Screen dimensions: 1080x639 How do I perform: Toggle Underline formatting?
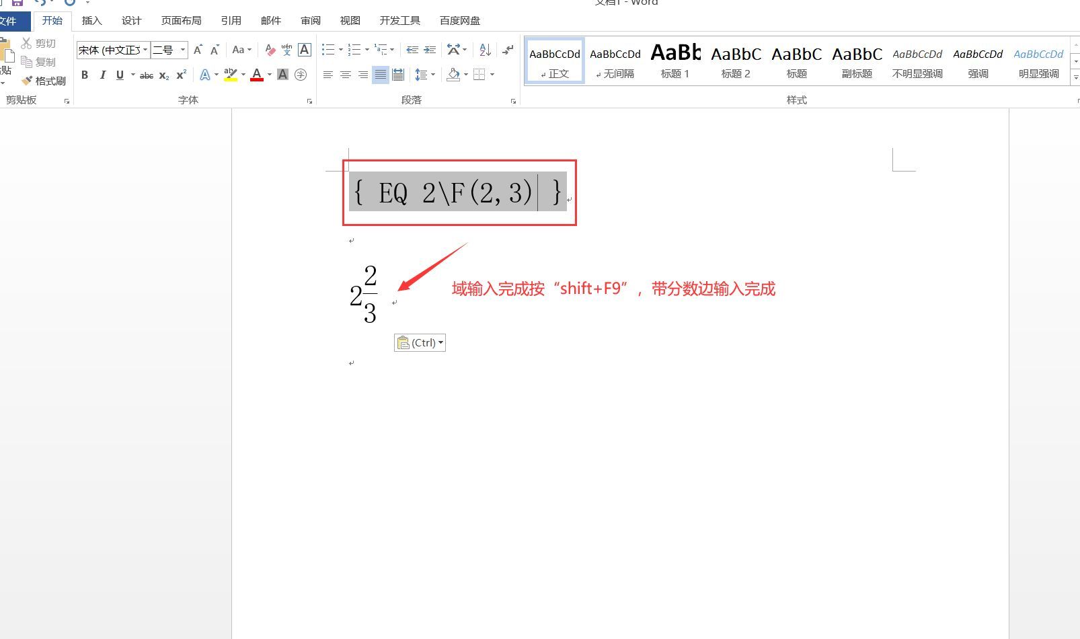click(120, 75)
